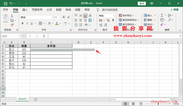Switch to the Data tab
This screenshot has height=106, width=183.
pyautogui.click(x=59, y=10)
